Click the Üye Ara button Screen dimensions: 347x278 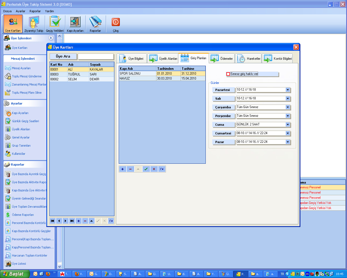tap(63, 56)
